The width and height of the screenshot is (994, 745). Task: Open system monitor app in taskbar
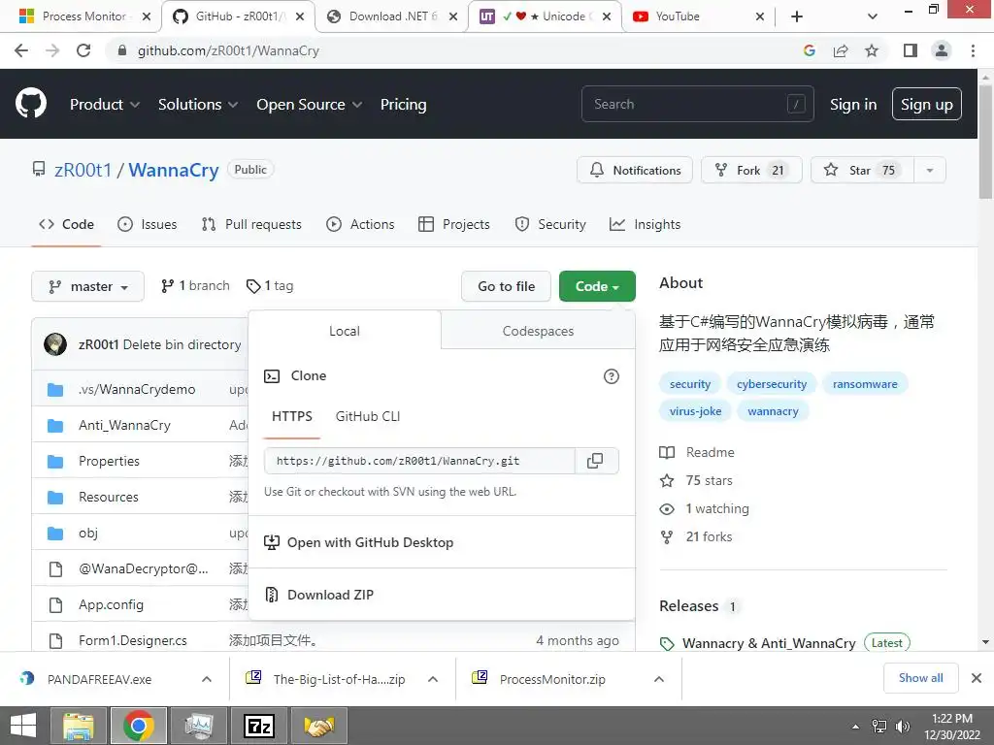pyautogui.click(x=199, y=726)
